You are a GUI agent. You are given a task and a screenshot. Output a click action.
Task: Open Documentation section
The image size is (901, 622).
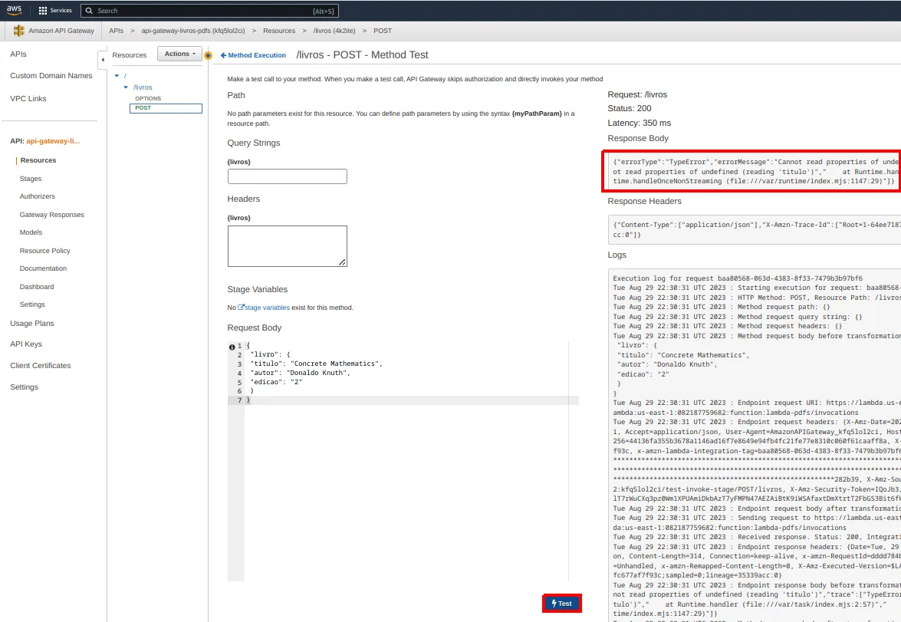pyautogui.click(x=43, y=268)
